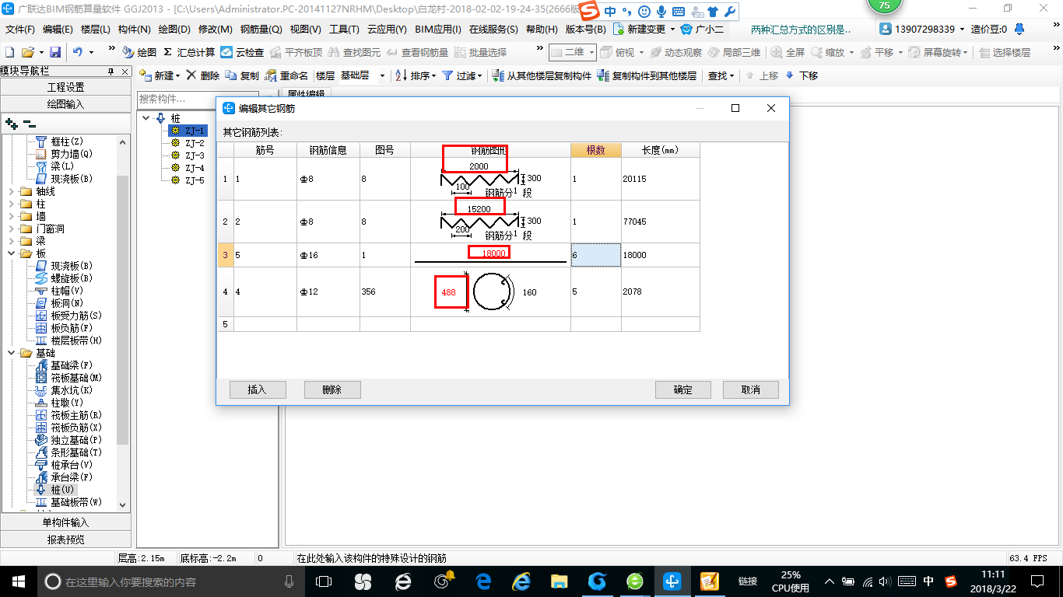This screenshot has height=597, width=1063.
Task: Open the 构件(N) menu
Action: pos(134,29)
